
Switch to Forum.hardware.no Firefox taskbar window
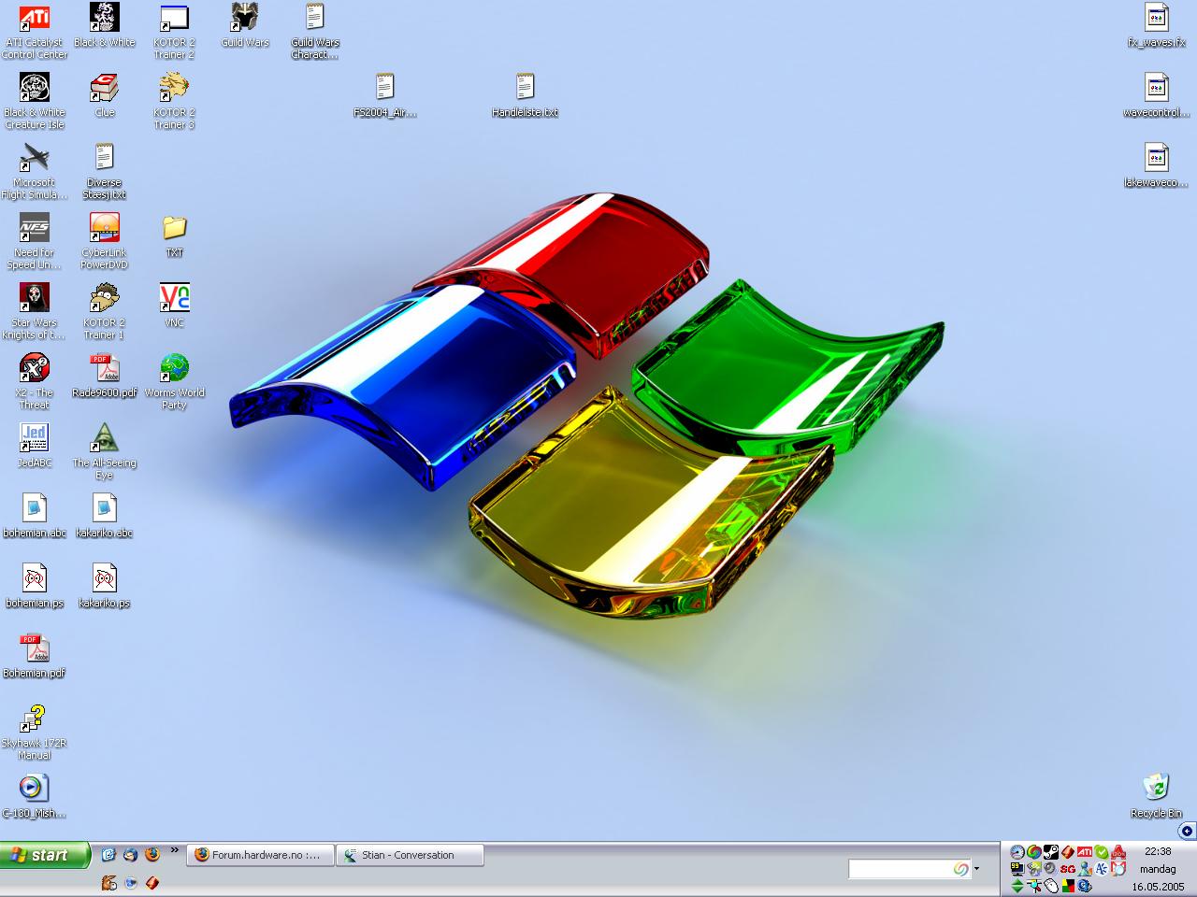click(x=261, y=855)
